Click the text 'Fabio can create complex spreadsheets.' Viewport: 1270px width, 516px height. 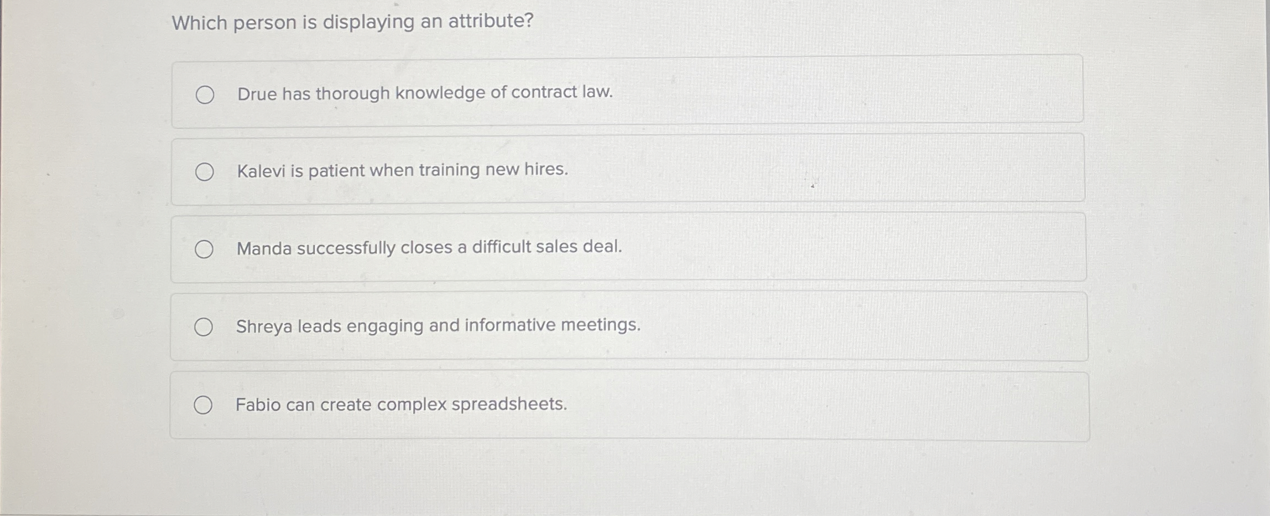coord(402,405)
